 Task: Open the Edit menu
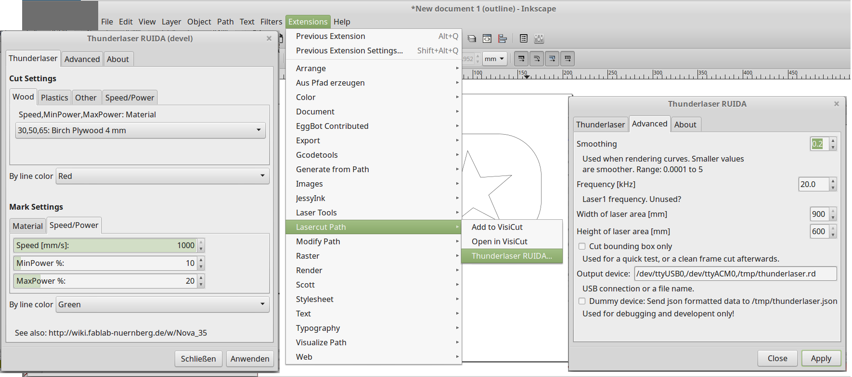pyautogui.click(x=126, y=22)
